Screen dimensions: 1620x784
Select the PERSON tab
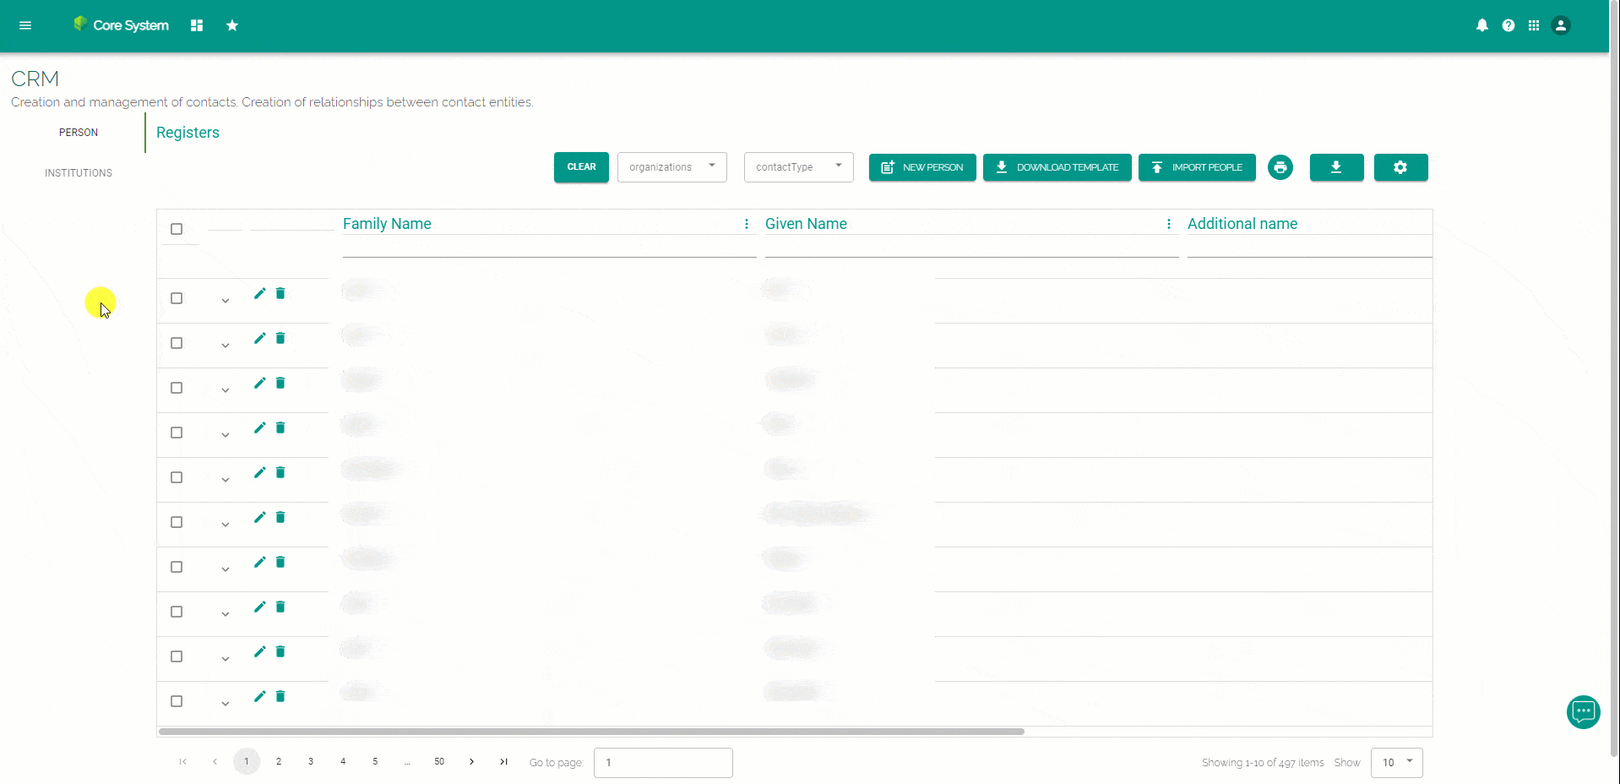pyautogui.click(x=78, y=132)
